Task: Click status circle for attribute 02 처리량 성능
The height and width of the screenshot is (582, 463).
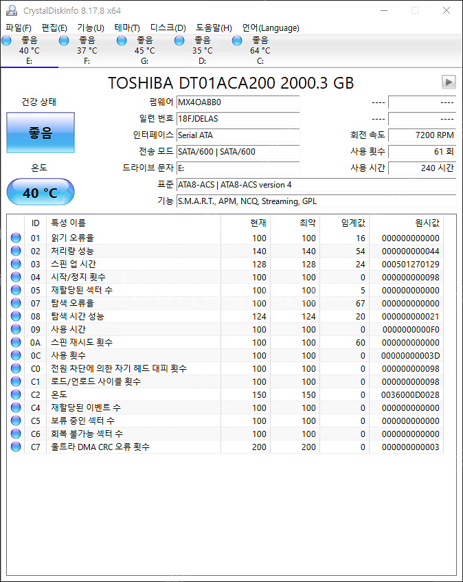Action: coord(16,251)
